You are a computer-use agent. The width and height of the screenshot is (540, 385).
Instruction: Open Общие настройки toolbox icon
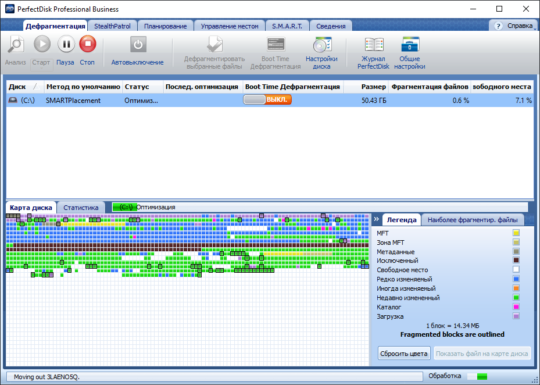click(410, 44)
